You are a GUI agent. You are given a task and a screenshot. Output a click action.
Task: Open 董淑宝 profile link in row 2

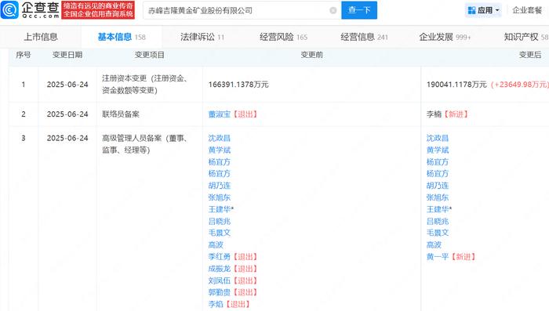220,114
